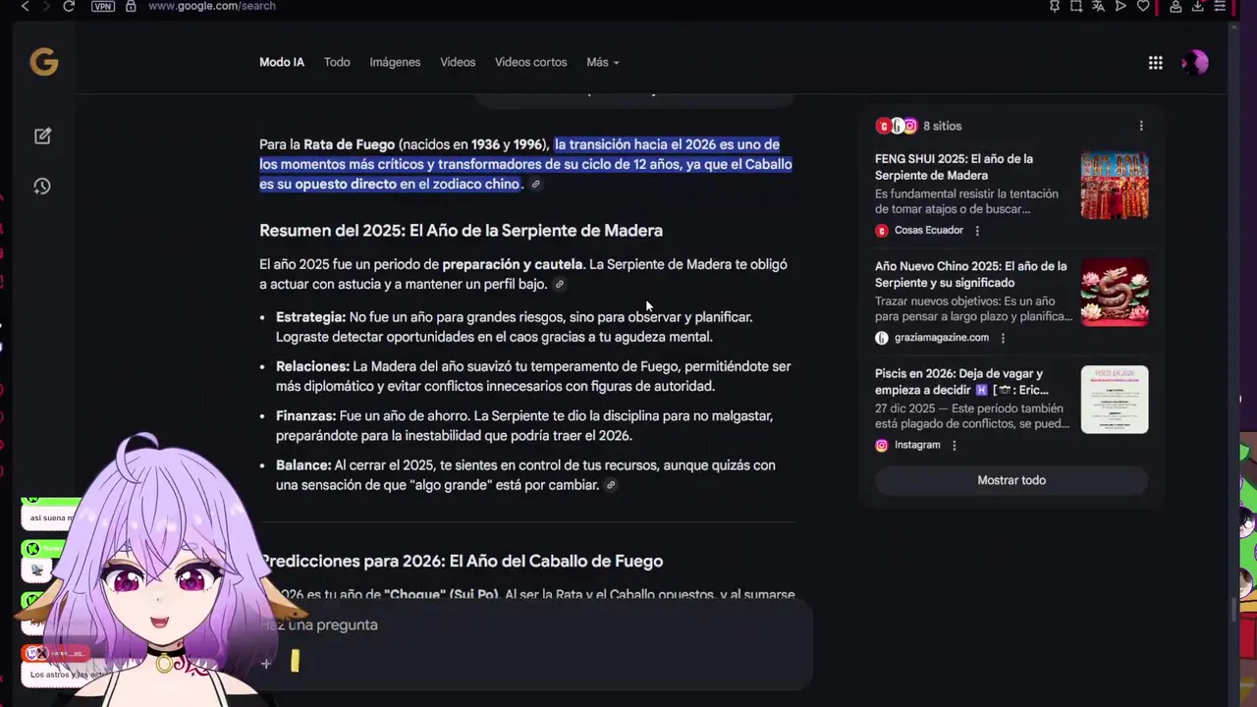
Task: Click the profile avatar picture
Action: (x=1195, y=63)
